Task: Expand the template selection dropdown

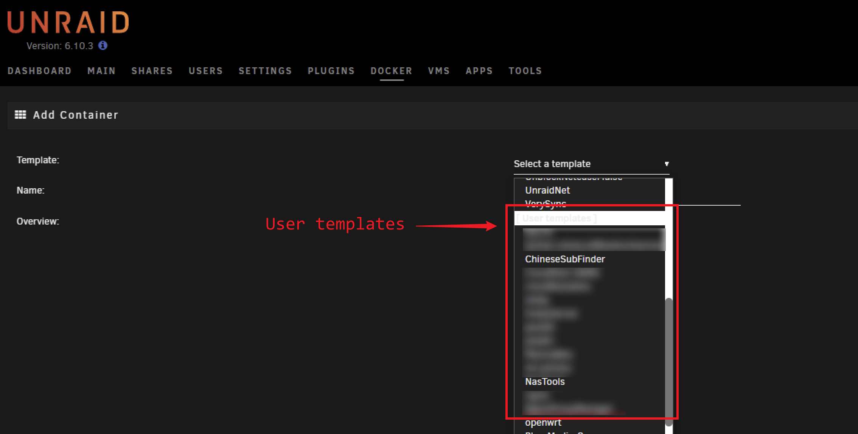Action: [x=590, y=164]
